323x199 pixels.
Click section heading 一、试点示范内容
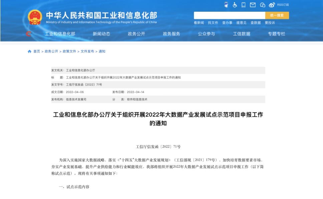pos(74,187)
